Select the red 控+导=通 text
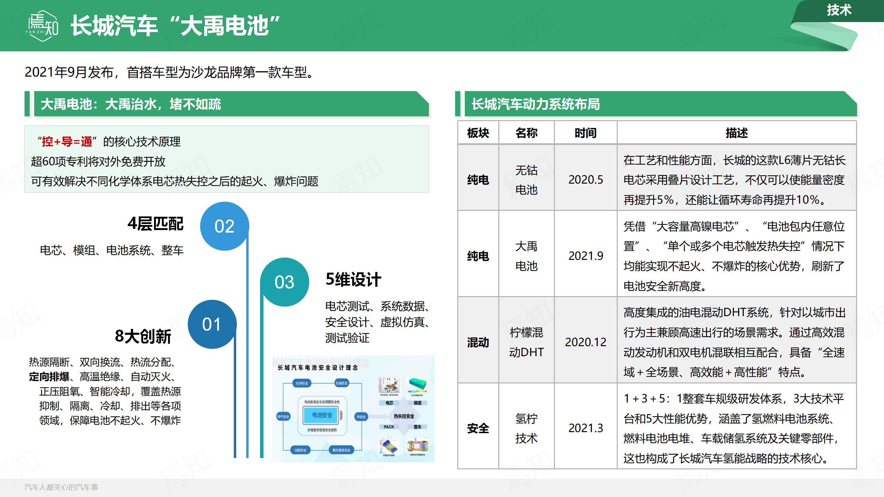This screenshot has height=497, width=884. pos(67,142)
